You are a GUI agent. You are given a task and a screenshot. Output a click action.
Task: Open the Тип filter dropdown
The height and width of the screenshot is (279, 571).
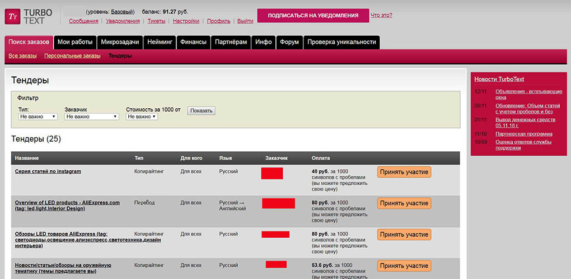38,117
